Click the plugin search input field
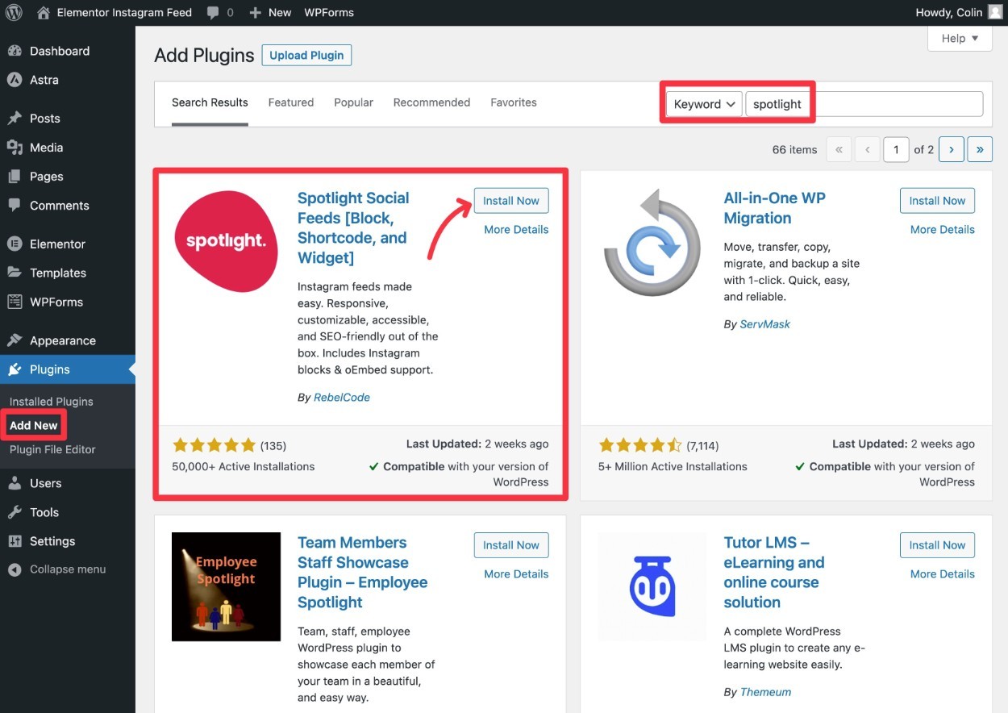 (x=864, y=104)
